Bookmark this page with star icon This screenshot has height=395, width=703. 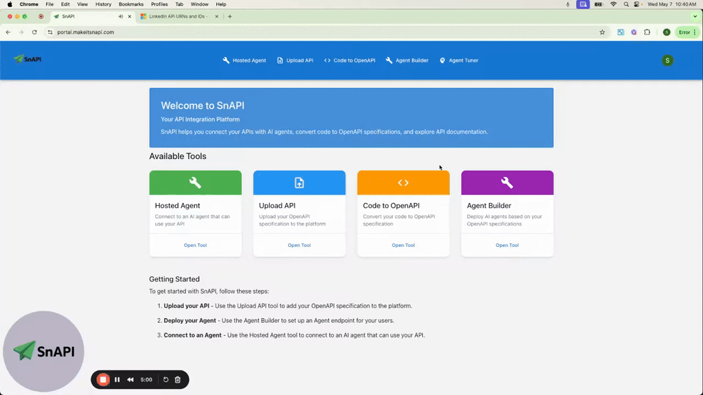(602, 32)
